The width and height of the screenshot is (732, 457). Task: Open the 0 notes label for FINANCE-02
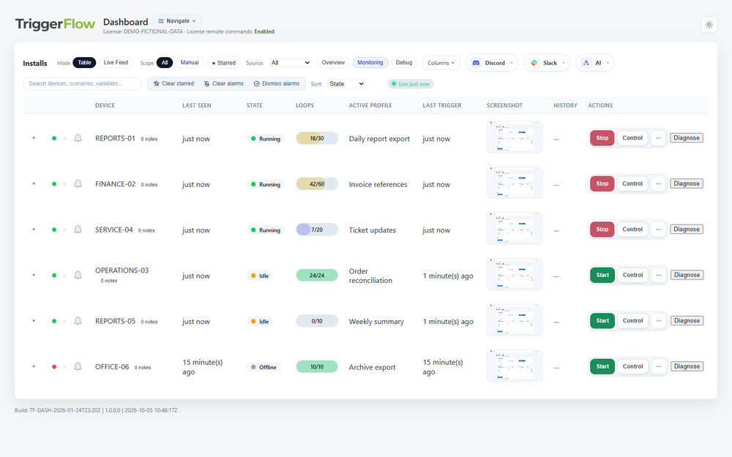(149, 185)
